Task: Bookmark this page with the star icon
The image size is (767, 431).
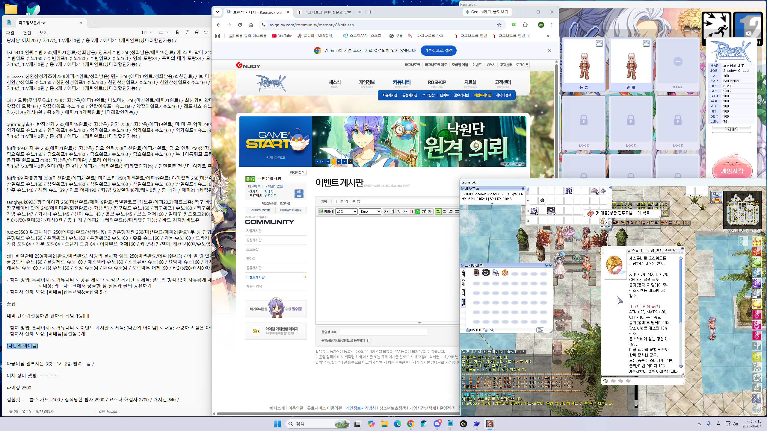Action: pos(499,25)
